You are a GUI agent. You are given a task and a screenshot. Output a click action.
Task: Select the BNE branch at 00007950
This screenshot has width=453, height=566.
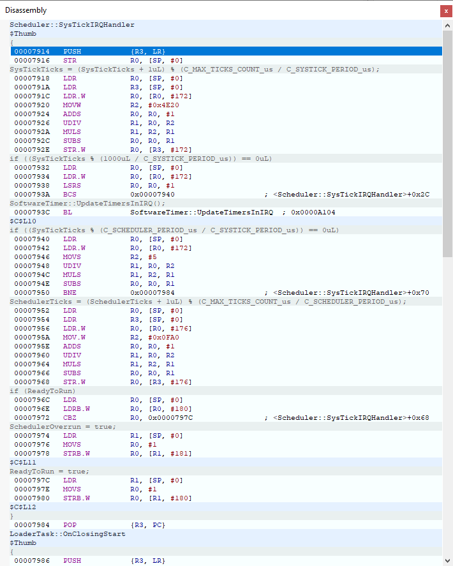click(x=226, y=292)
